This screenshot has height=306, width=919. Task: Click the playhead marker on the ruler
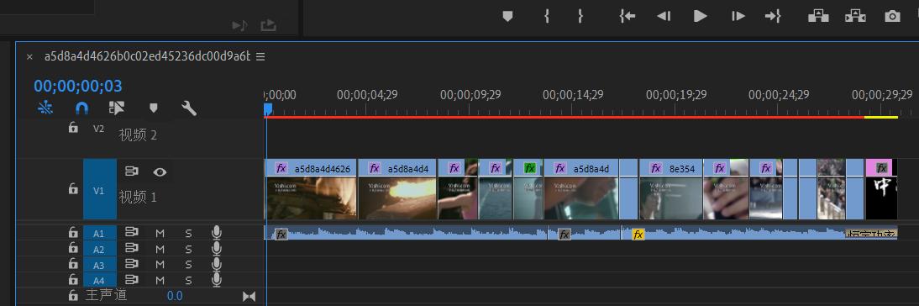(x=268, y=109)
